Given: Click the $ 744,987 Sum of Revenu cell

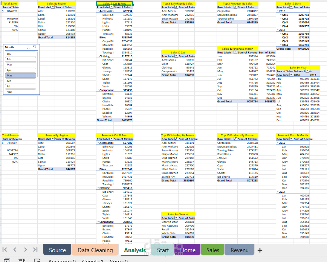Looking at the screenshot, I should tap(10, 143).
